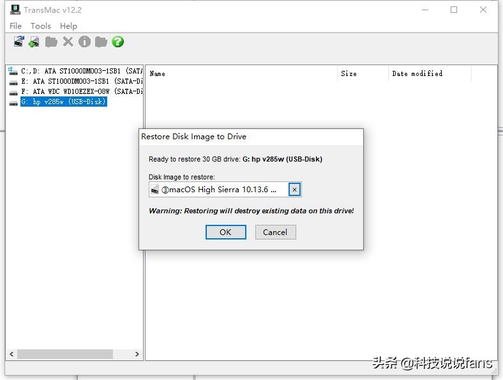Viewport: 503px width, 380px height.
Task: Open the Tools menu
Action: coord(41,26)
